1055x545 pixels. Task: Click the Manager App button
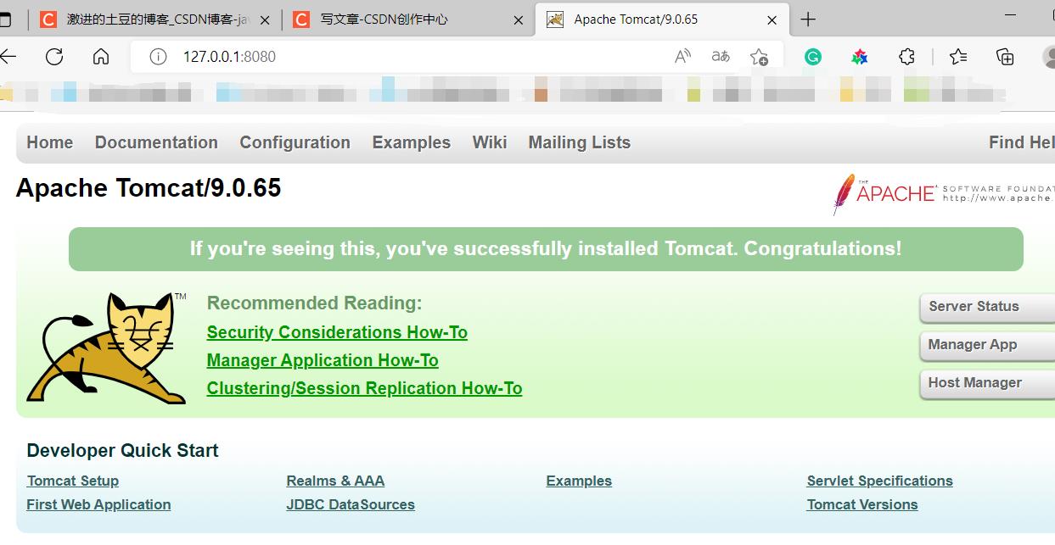click(x=987, y=345)
